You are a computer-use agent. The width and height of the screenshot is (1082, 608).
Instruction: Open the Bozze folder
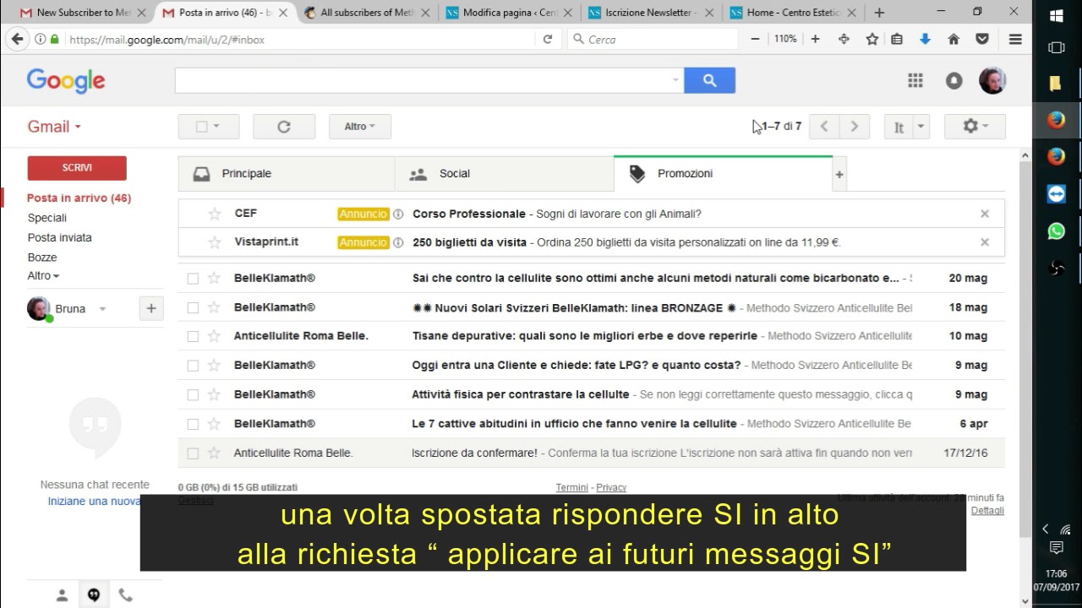42,258
